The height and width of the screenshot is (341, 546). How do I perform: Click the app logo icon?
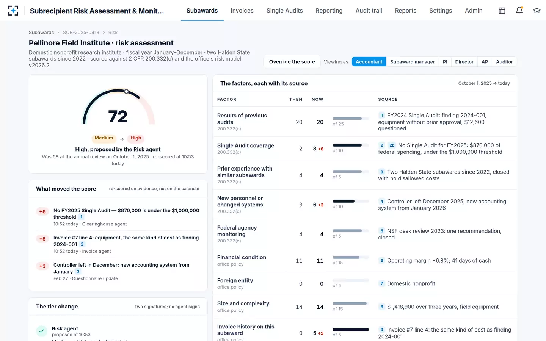point(13,11)
